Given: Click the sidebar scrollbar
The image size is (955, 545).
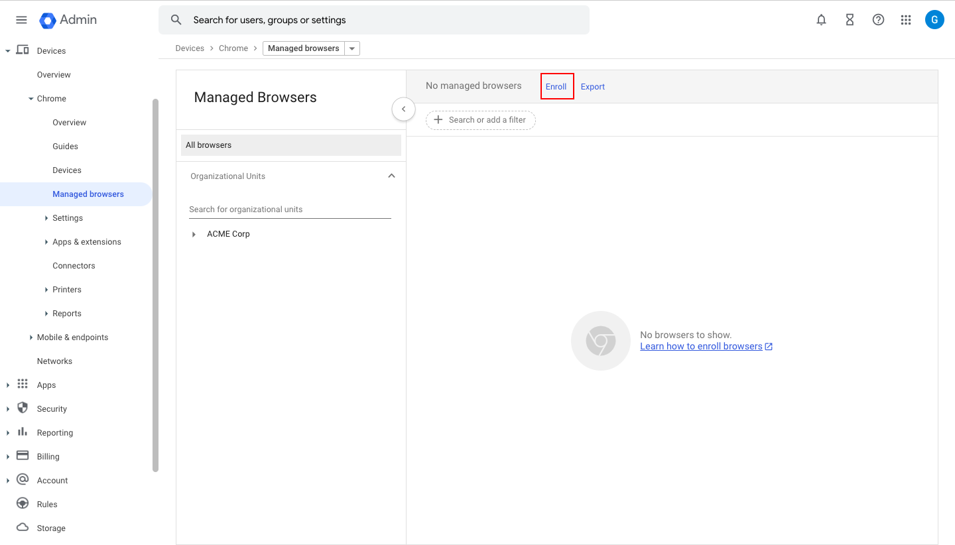Looking at the screenshot, I should point(156,285).
